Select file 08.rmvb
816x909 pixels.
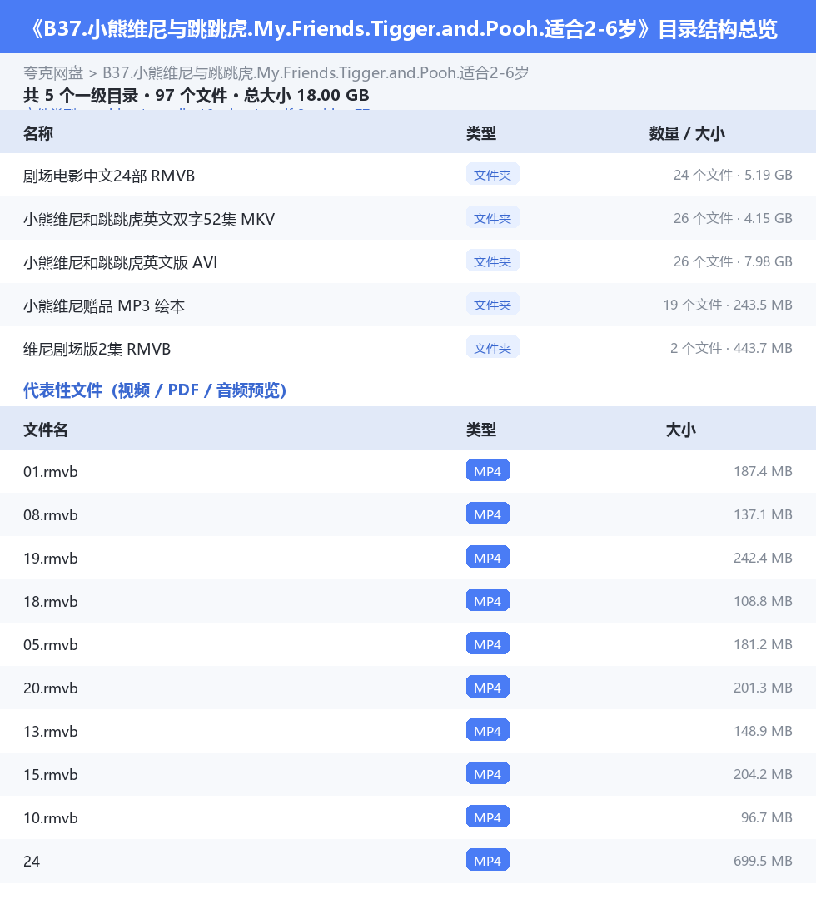tap(51, 515)
